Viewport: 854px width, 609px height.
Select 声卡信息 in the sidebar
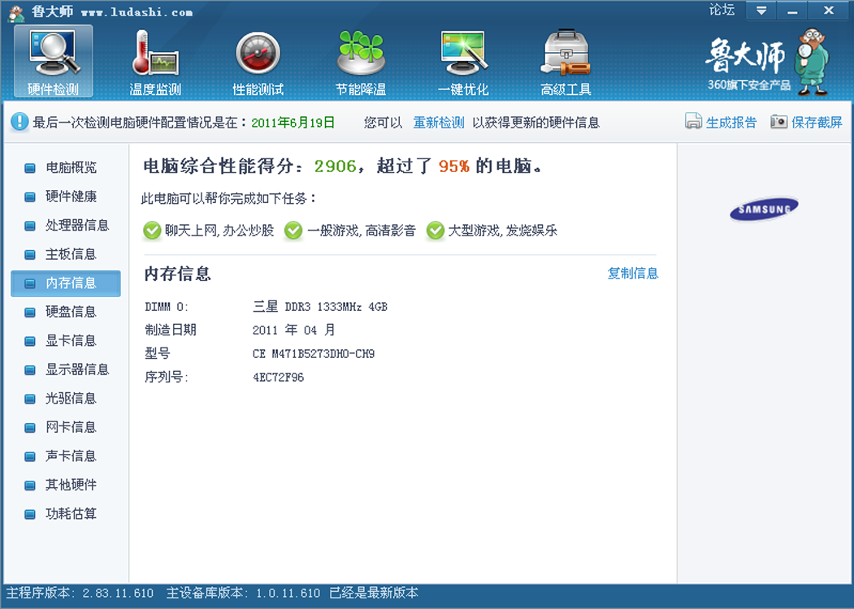pos(66,456)
